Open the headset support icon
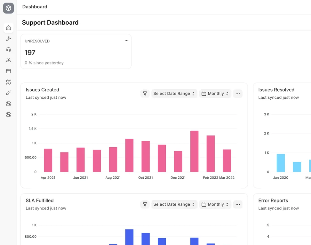311x245 pixels. point(8,49)
